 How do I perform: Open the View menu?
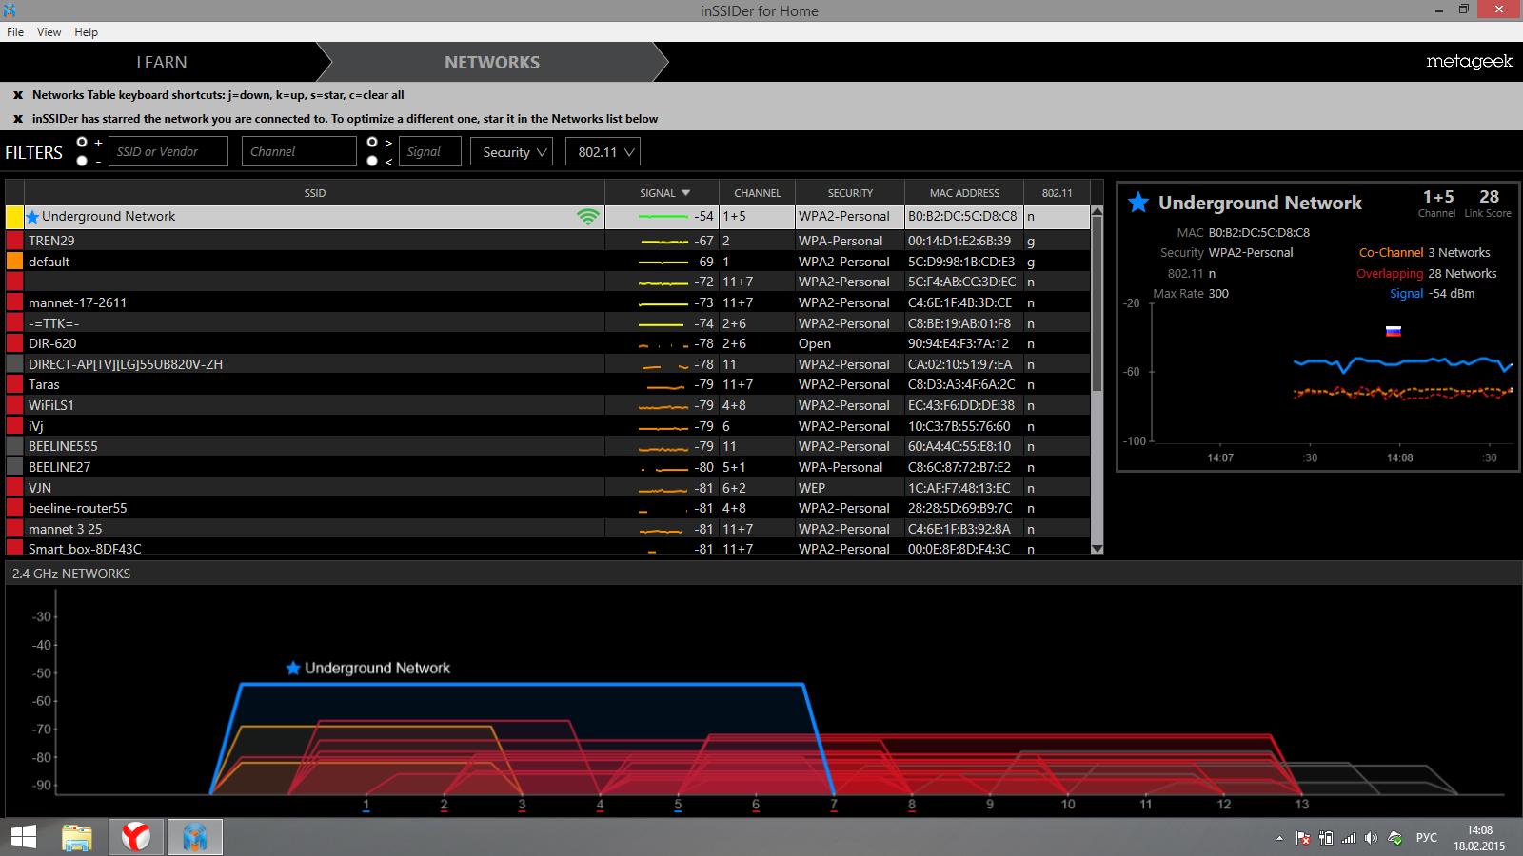coord(49,32)
